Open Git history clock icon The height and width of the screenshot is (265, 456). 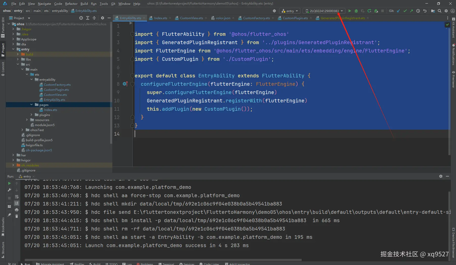(418, 11)
